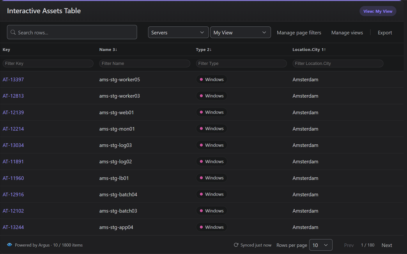This screenshot has width=407, height=254.
Task: Click Amsterdam cell in AT-12214 row
Action: coord(305,129)
